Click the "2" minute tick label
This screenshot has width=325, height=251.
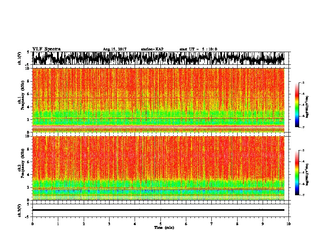(x=84, y=224)
